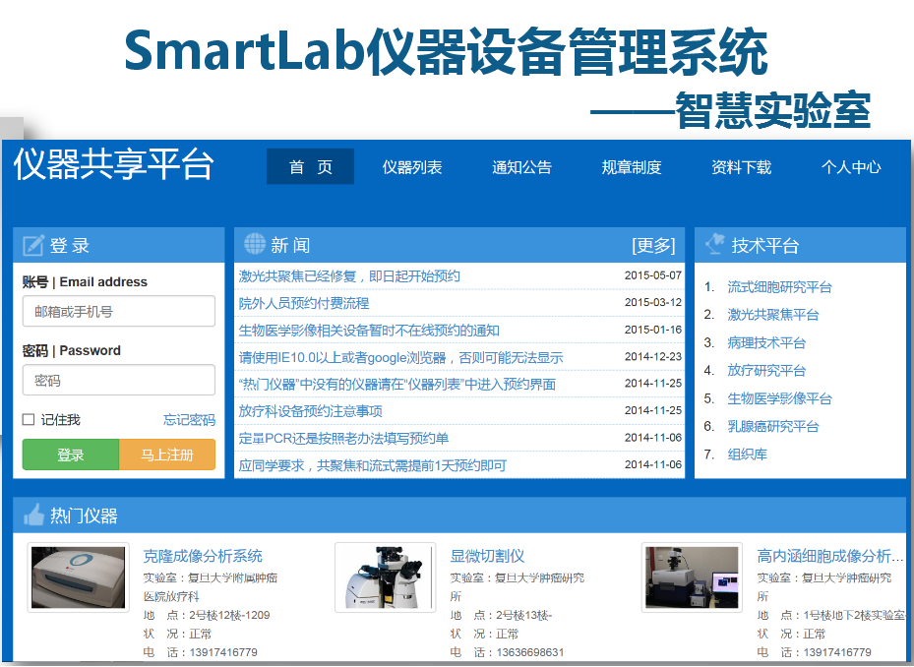Open the IE10.0 browser notice
Viewport: 914px width, 667px height.
[x=401, y=357]
